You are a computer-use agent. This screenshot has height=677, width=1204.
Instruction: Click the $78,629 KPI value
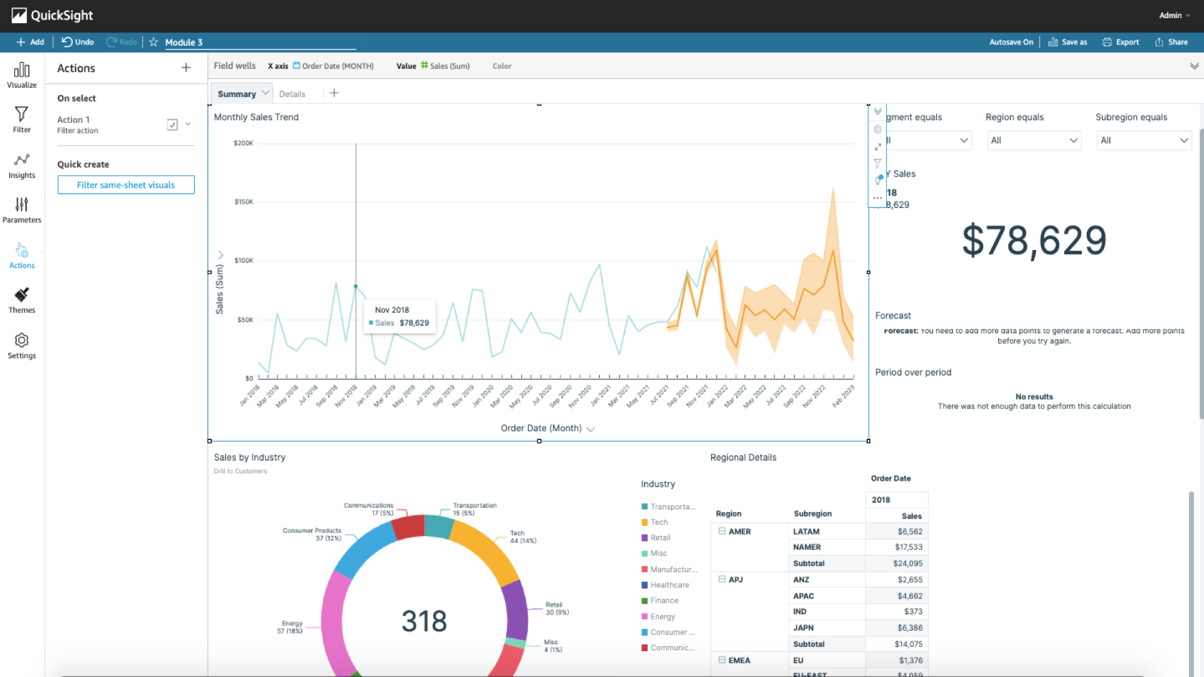(1034, 241)
